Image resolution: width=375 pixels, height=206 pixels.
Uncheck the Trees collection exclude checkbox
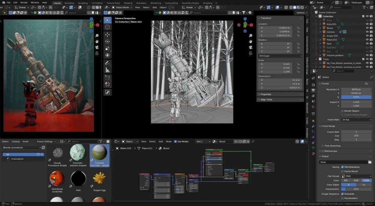point(363,59)
